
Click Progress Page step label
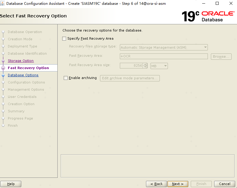(x=20, y=118)
